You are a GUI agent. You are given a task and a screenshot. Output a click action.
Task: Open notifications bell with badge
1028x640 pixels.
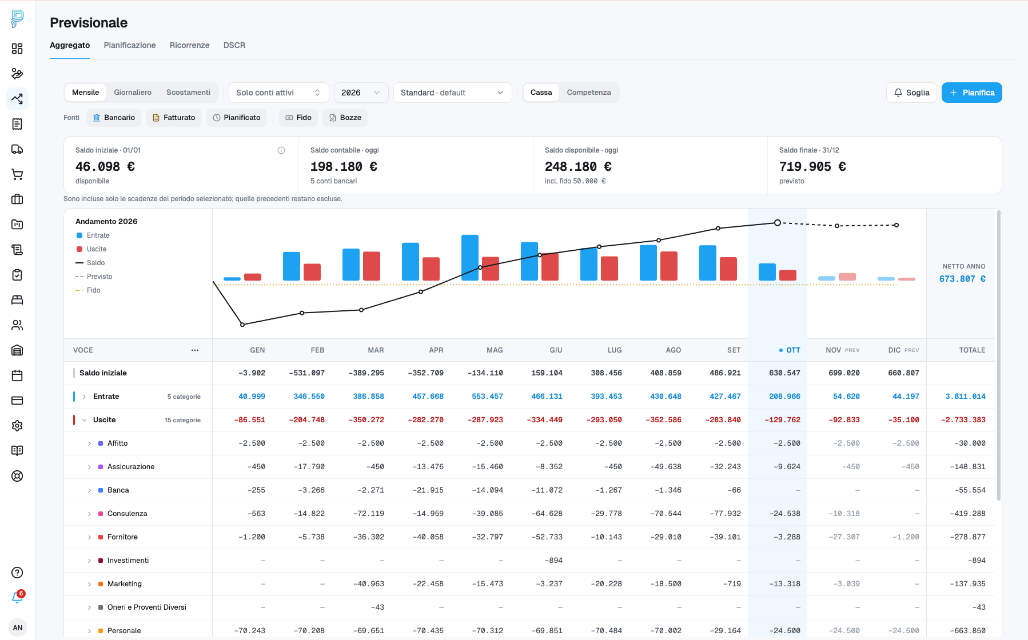[x=17, y=597]
